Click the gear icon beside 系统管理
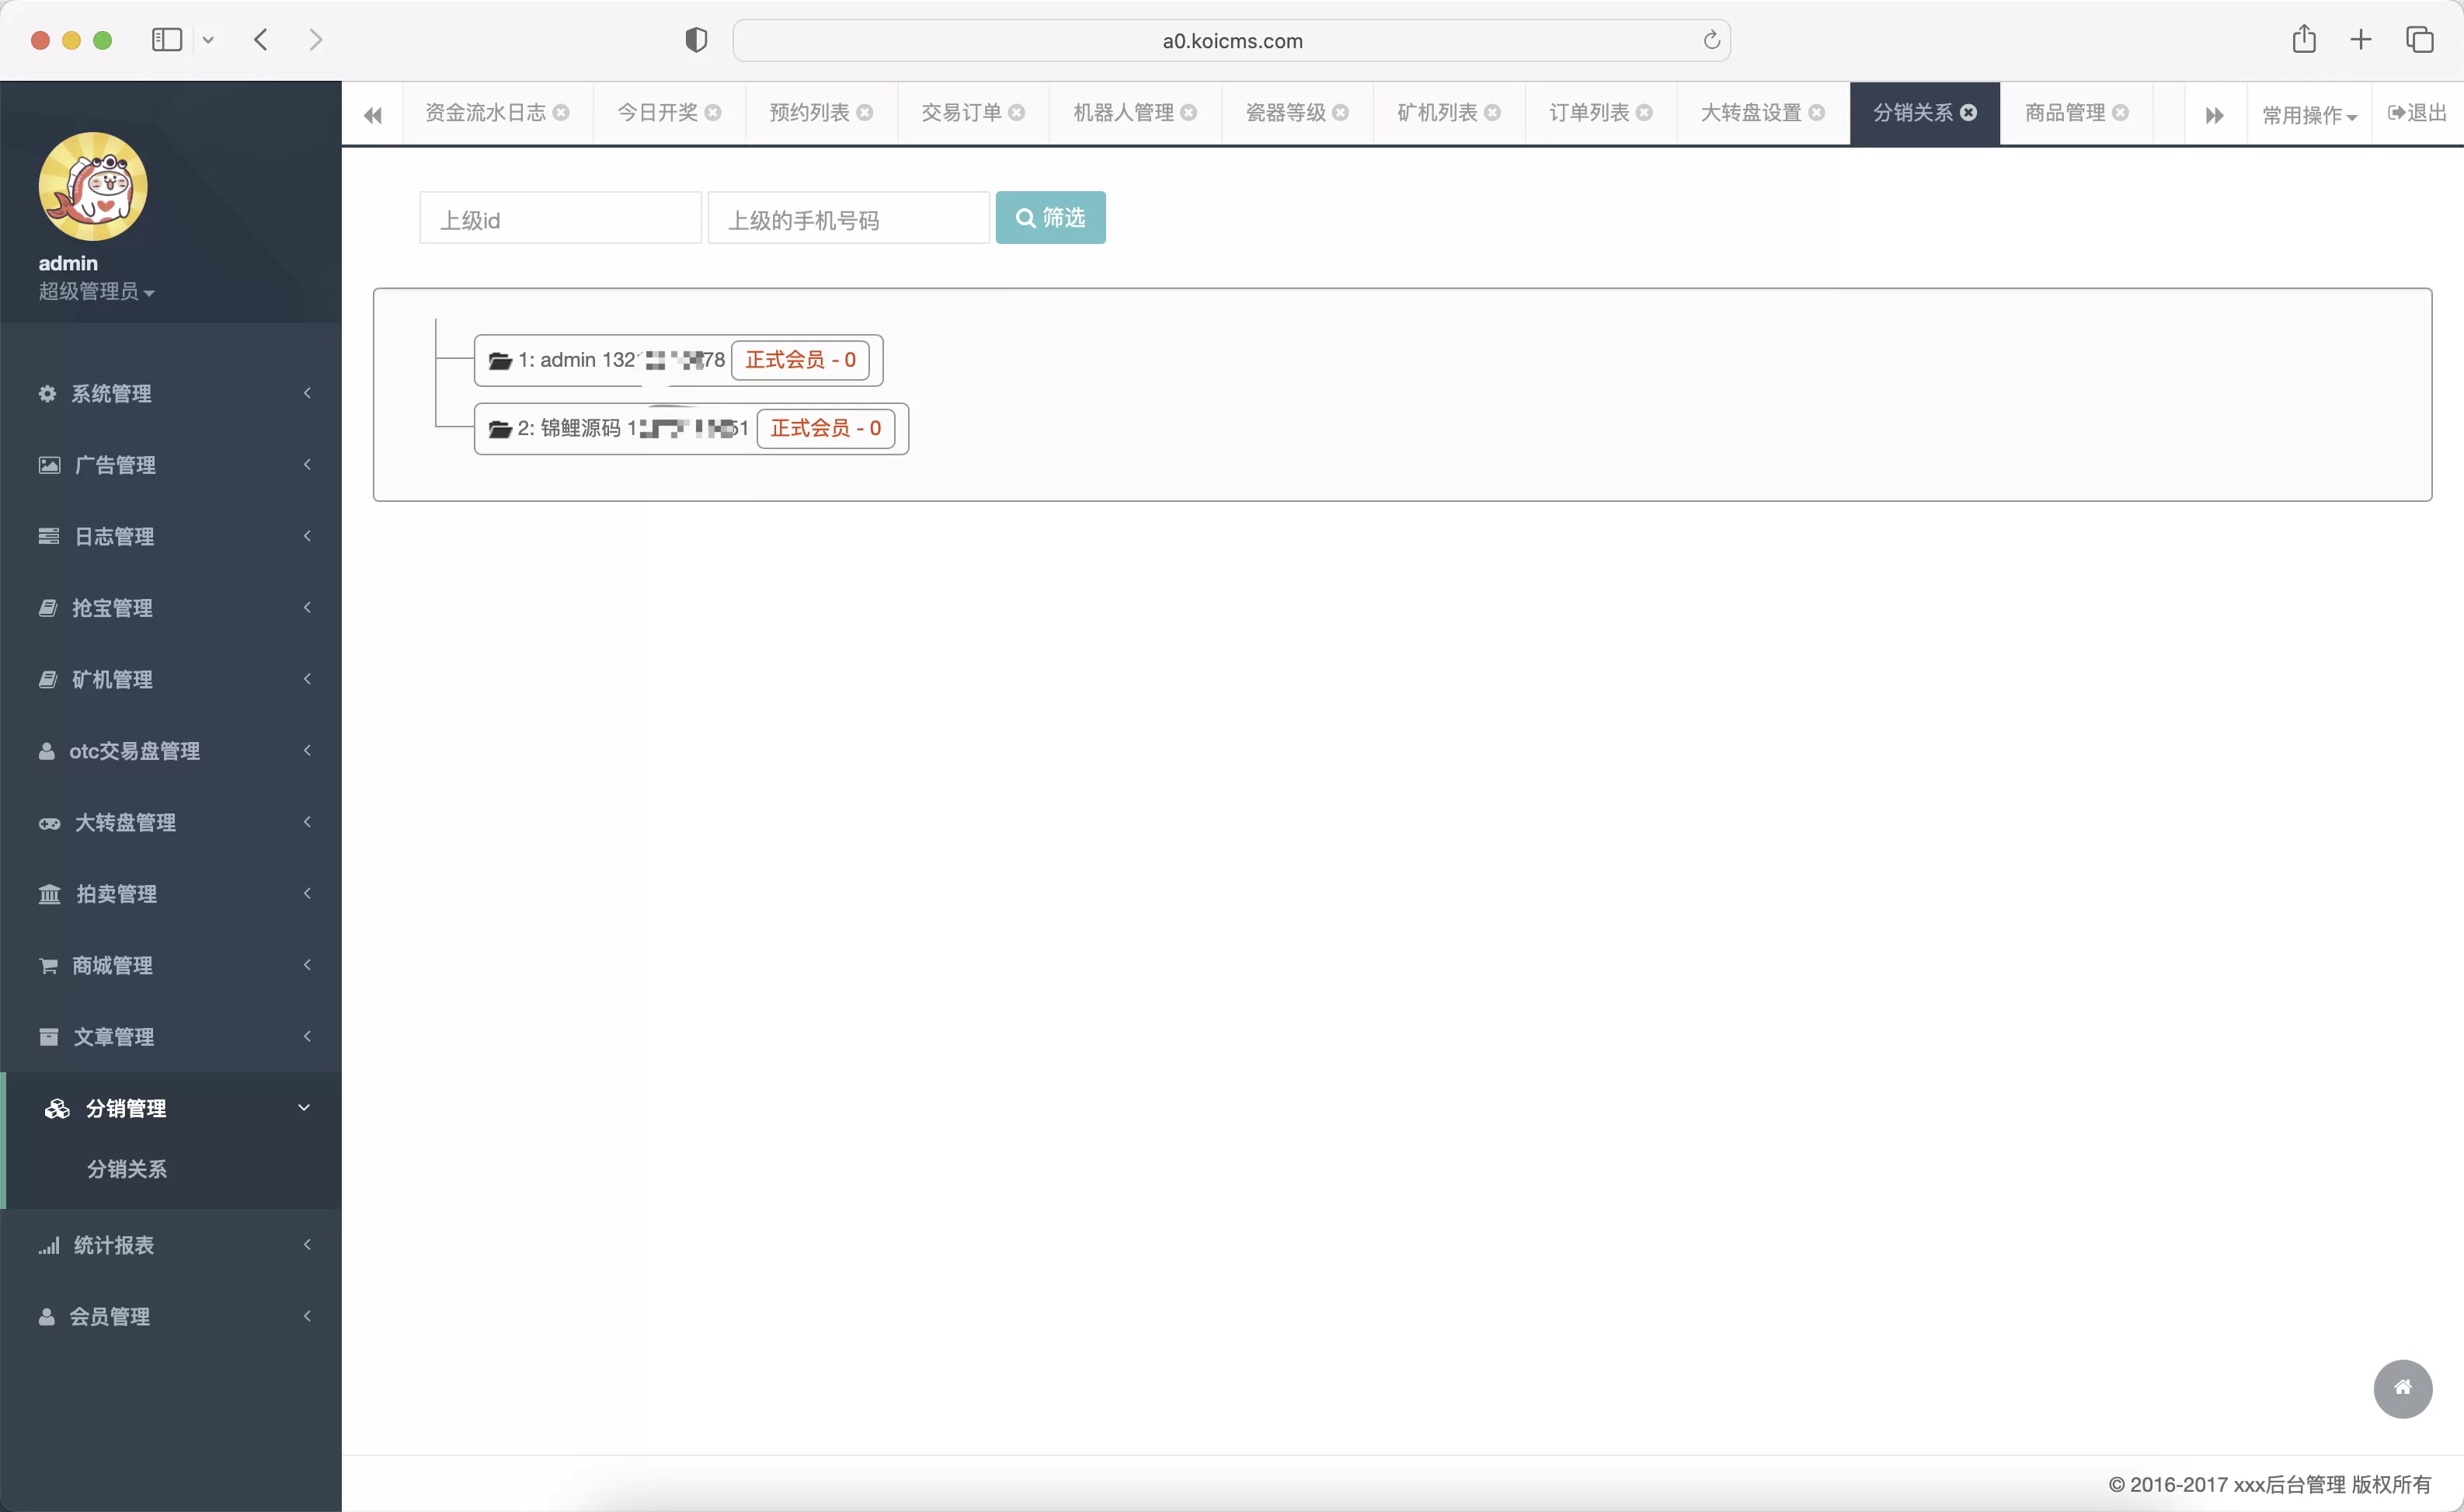The height and width of the screenshot is (1512, 2464). pos(47,394)
